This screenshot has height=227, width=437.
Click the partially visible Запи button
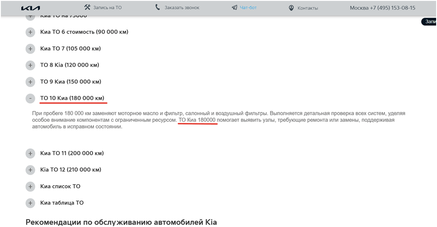coord(429,21)
